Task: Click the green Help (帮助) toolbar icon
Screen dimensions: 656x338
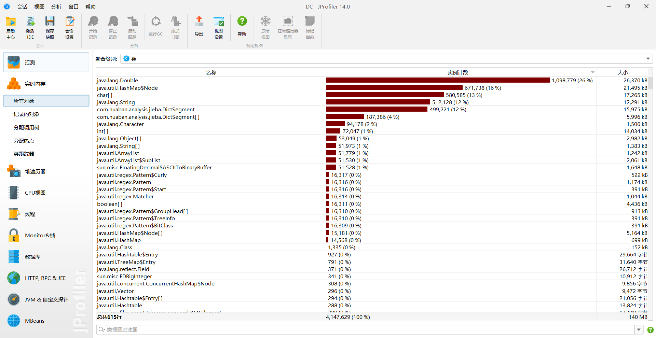Action: point(242,27)
